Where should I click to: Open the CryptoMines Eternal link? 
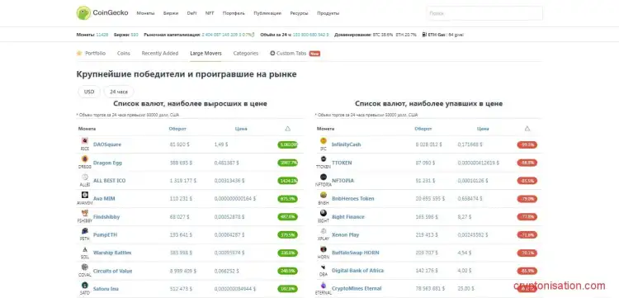(357, 289)
